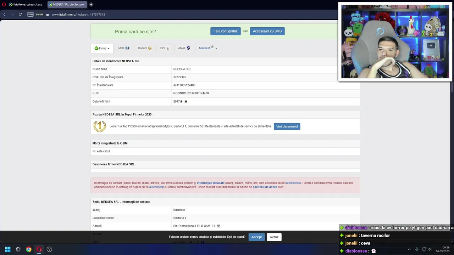Expand the Firma dropdown tab
Screen dimensions: 454x255
click(x=102, y=48)
